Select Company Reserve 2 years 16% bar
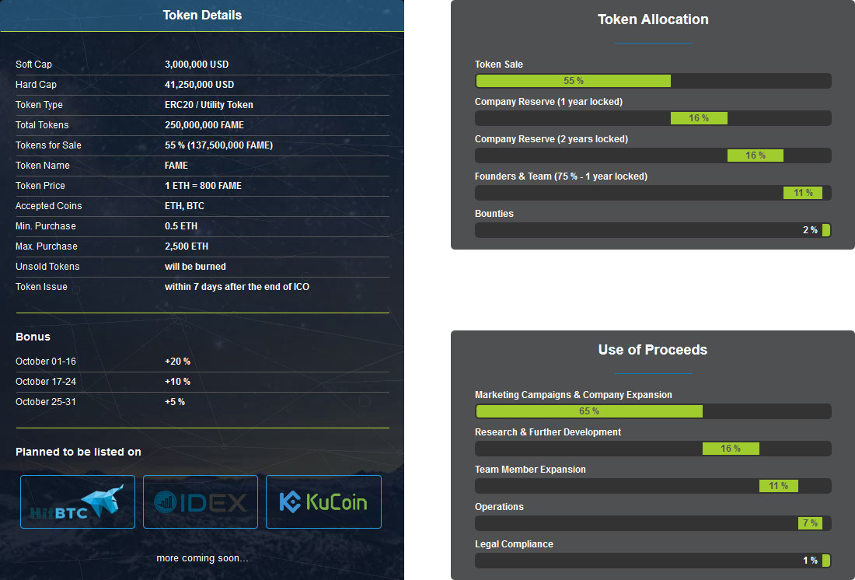The width and height of the screenshot is (855, 580). click(x=755, y=155)
